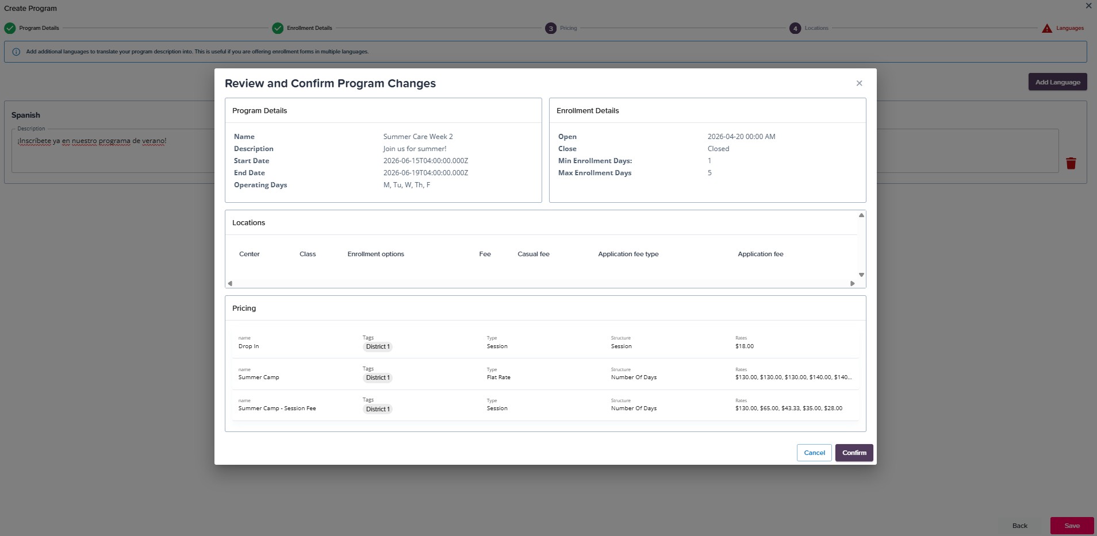Click the info icon in banner
The image size is (1097, 536).
[x=16, y=52]
